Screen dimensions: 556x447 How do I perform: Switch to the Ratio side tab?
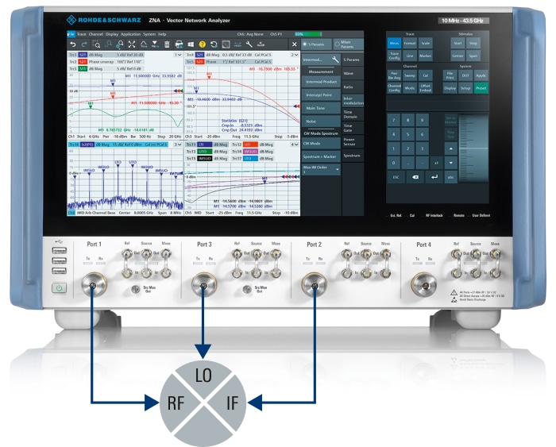353,87
